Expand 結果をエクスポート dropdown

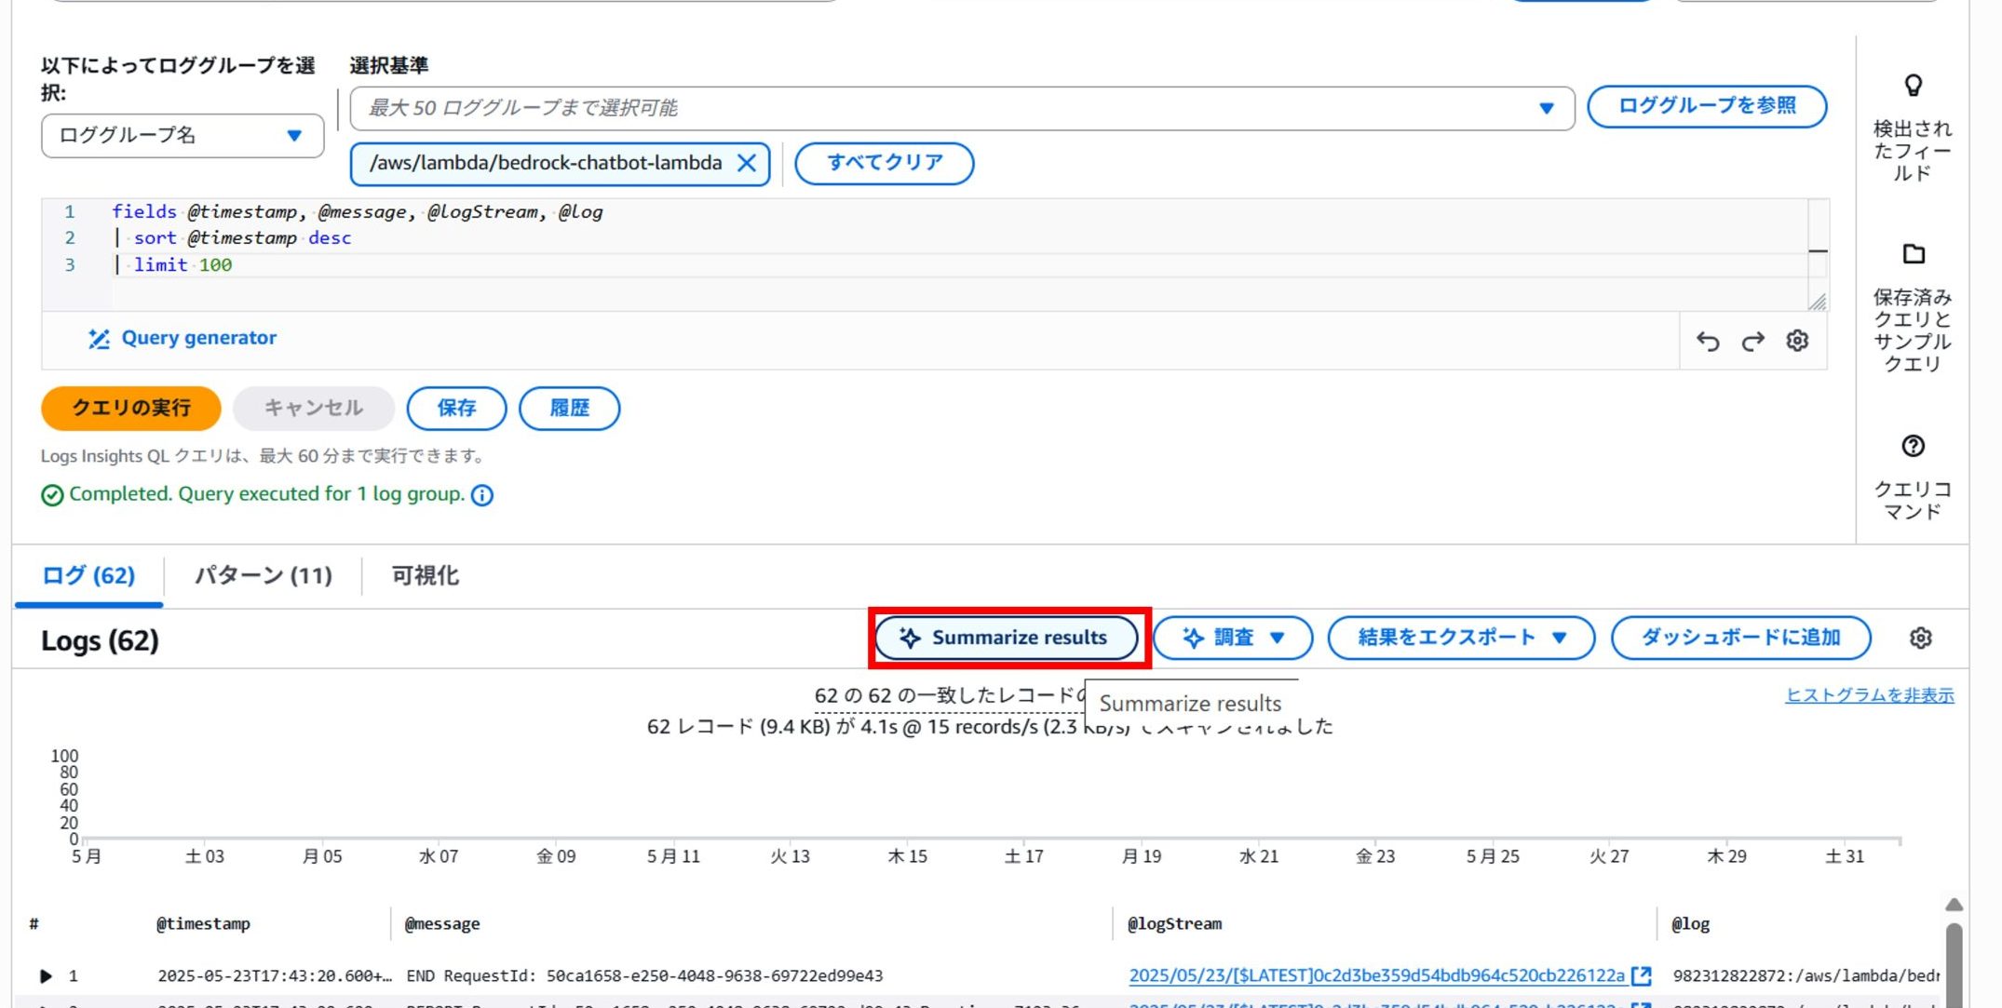pos(1460,638)
